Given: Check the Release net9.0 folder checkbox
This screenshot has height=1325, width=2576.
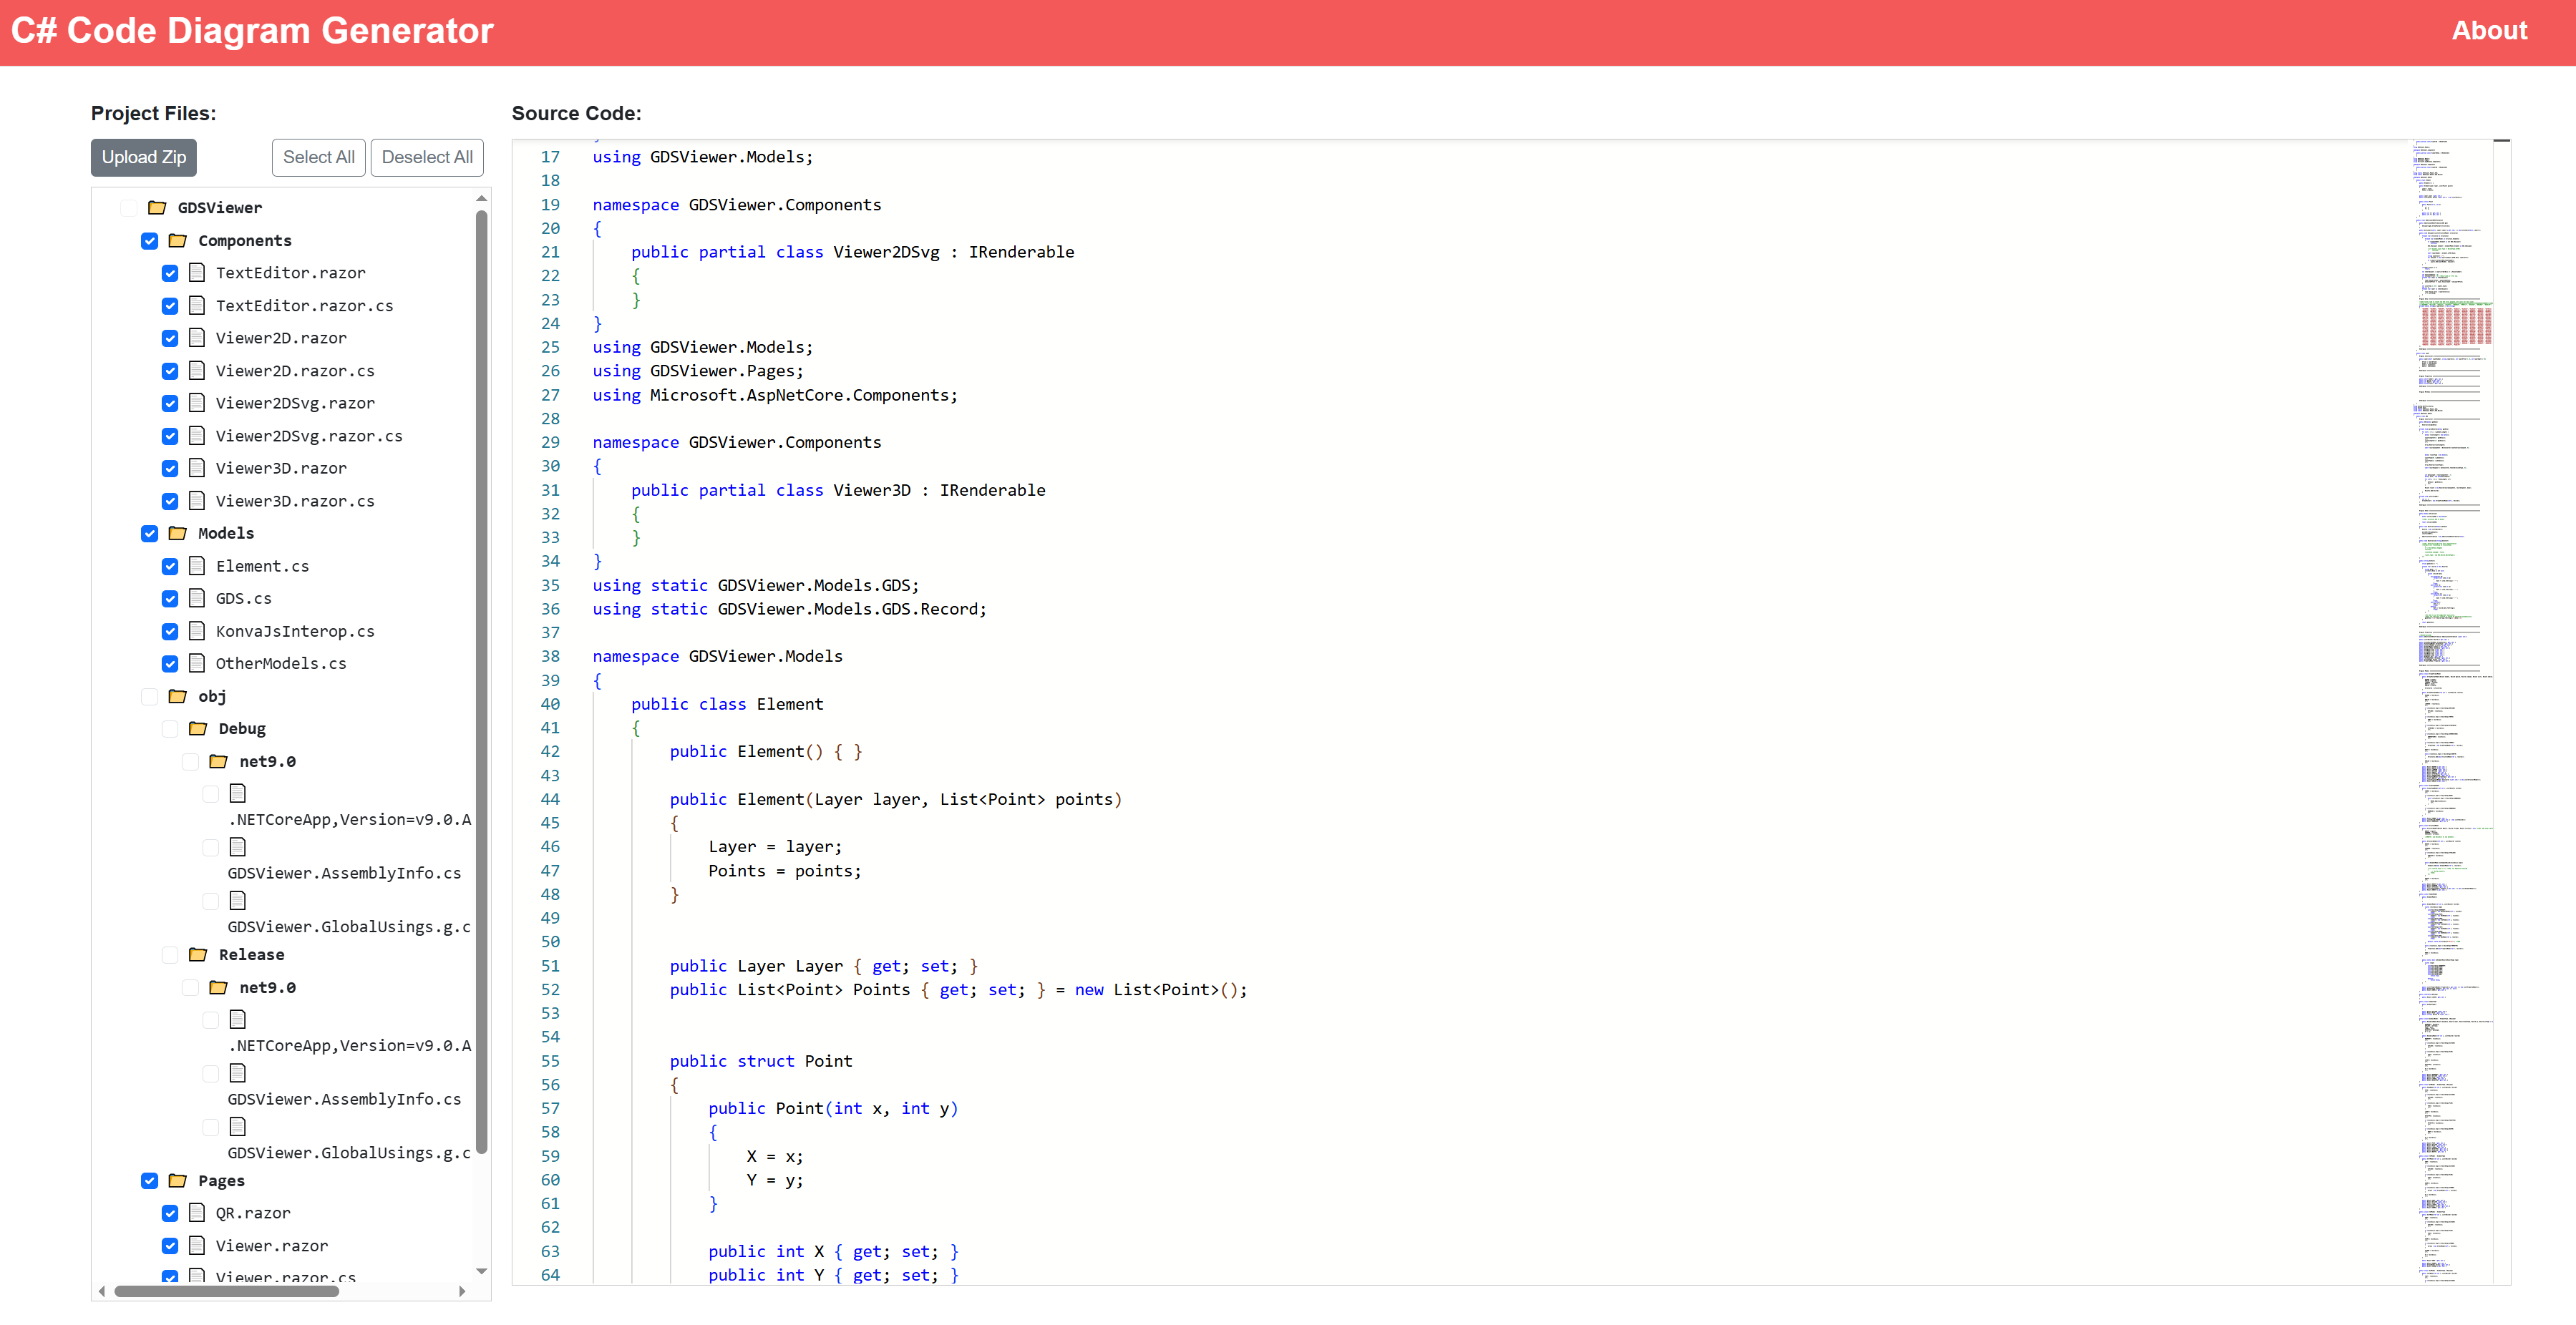Looking at the screenshot, I should (191, 988).
